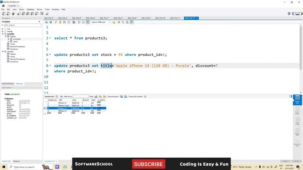Toggle the right sidebar panel visibility
Screen dimensions: 303x170
[301, 14]
